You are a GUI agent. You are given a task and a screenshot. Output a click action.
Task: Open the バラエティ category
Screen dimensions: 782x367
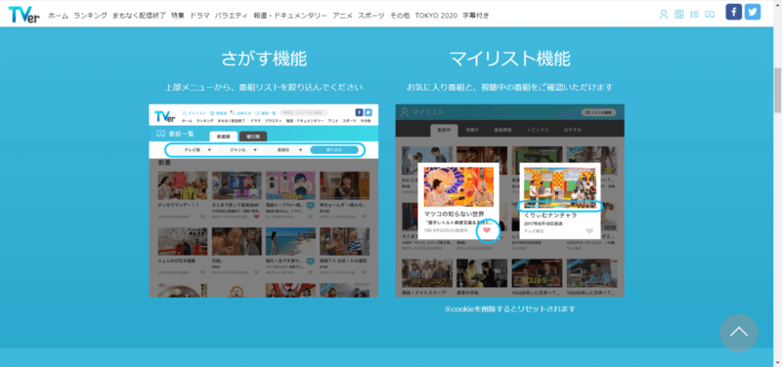tap(232, 16)
